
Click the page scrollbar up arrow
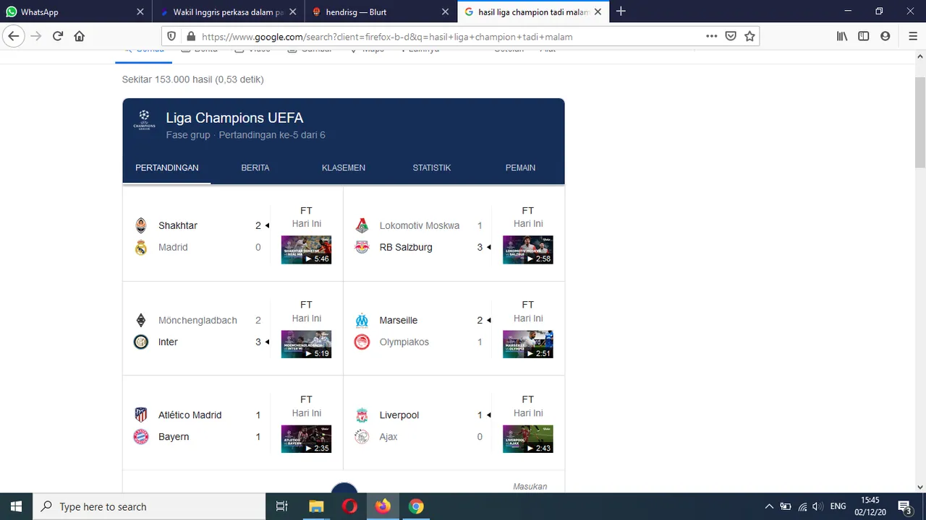point(920,57)
